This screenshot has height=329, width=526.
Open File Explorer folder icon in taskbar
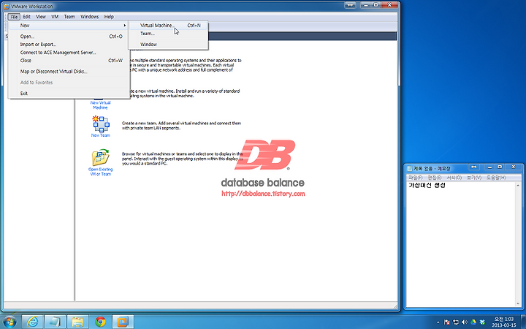click(77, 322)
